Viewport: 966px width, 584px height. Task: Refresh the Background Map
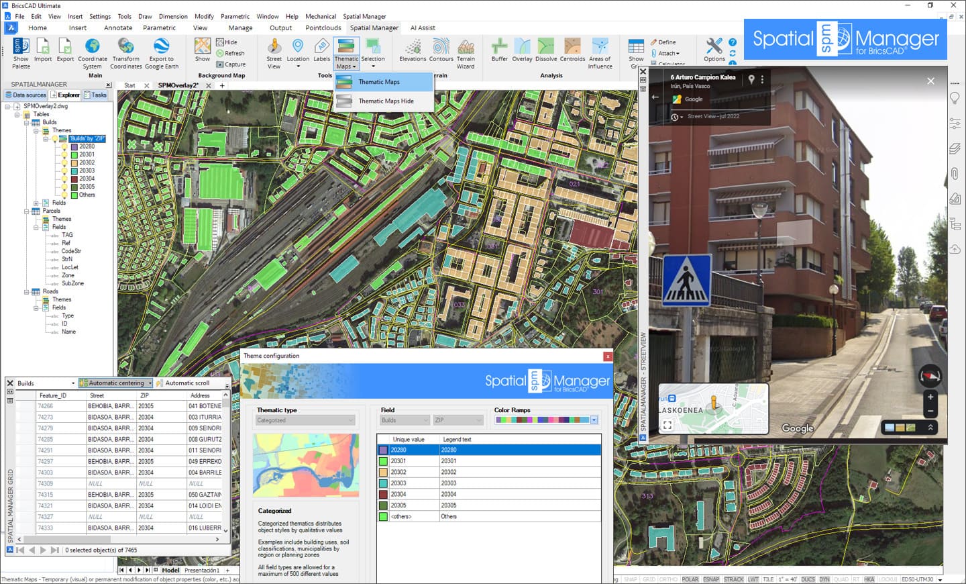[x=230, y=53]
